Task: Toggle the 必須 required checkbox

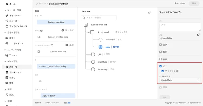Action: [161, 44]
